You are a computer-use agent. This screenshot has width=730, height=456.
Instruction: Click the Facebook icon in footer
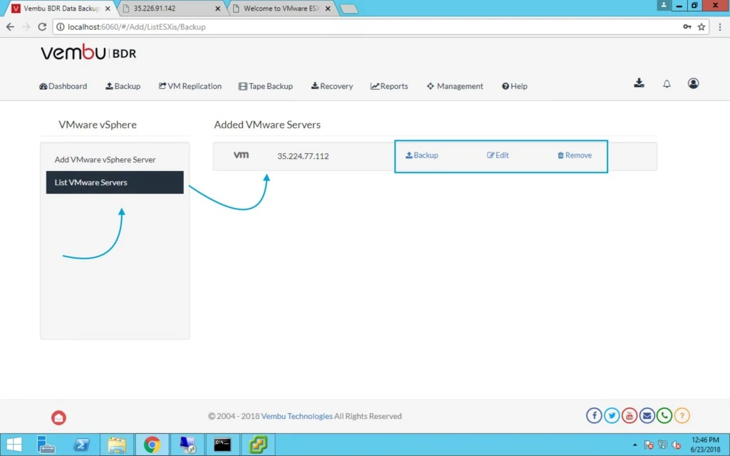[594, 415]
